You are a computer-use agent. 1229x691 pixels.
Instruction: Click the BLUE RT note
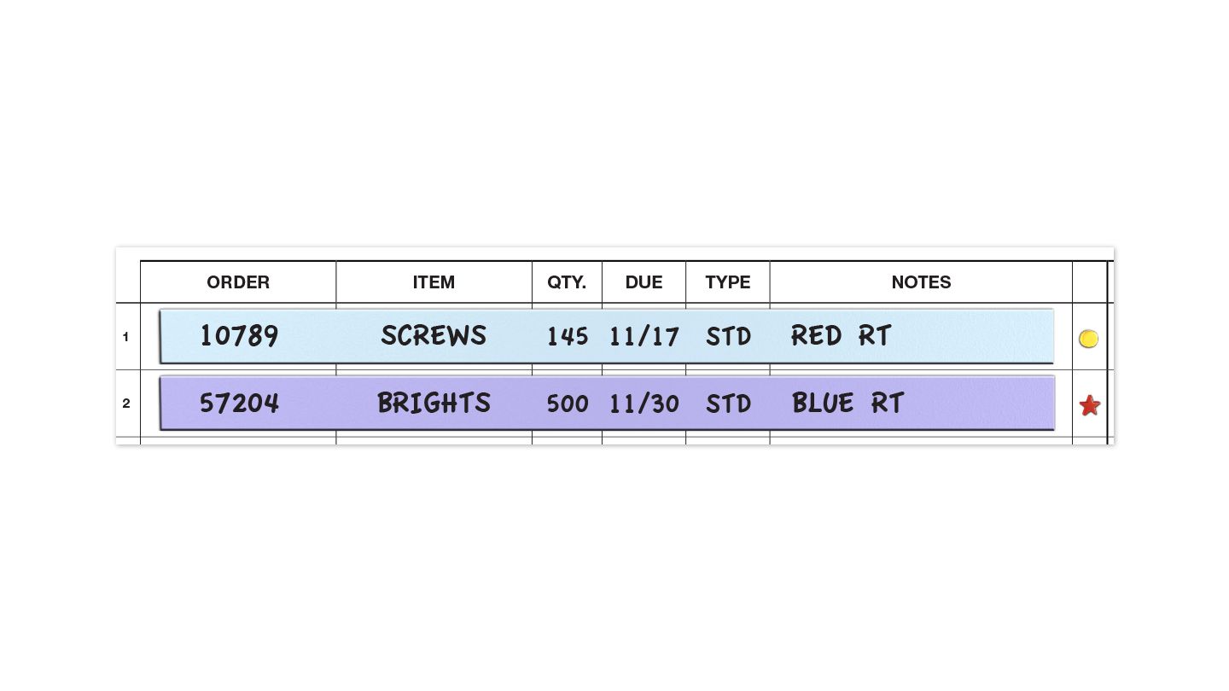coord(847,403)
